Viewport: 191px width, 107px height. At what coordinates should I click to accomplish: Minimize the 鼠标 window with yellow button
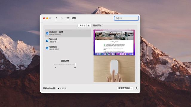pos(47,18)
